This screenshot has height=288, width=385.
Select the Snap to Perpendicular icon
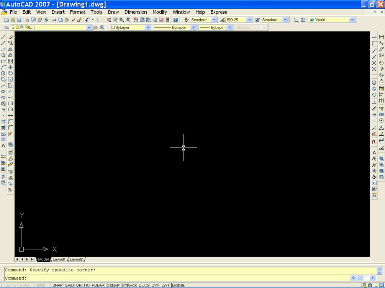374,102
